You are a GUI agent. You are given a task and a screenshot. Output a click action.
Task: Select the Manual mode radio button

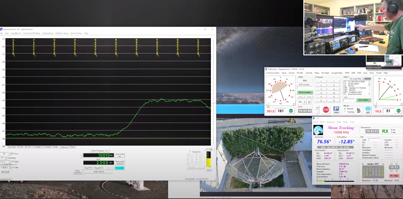(345, 109)
